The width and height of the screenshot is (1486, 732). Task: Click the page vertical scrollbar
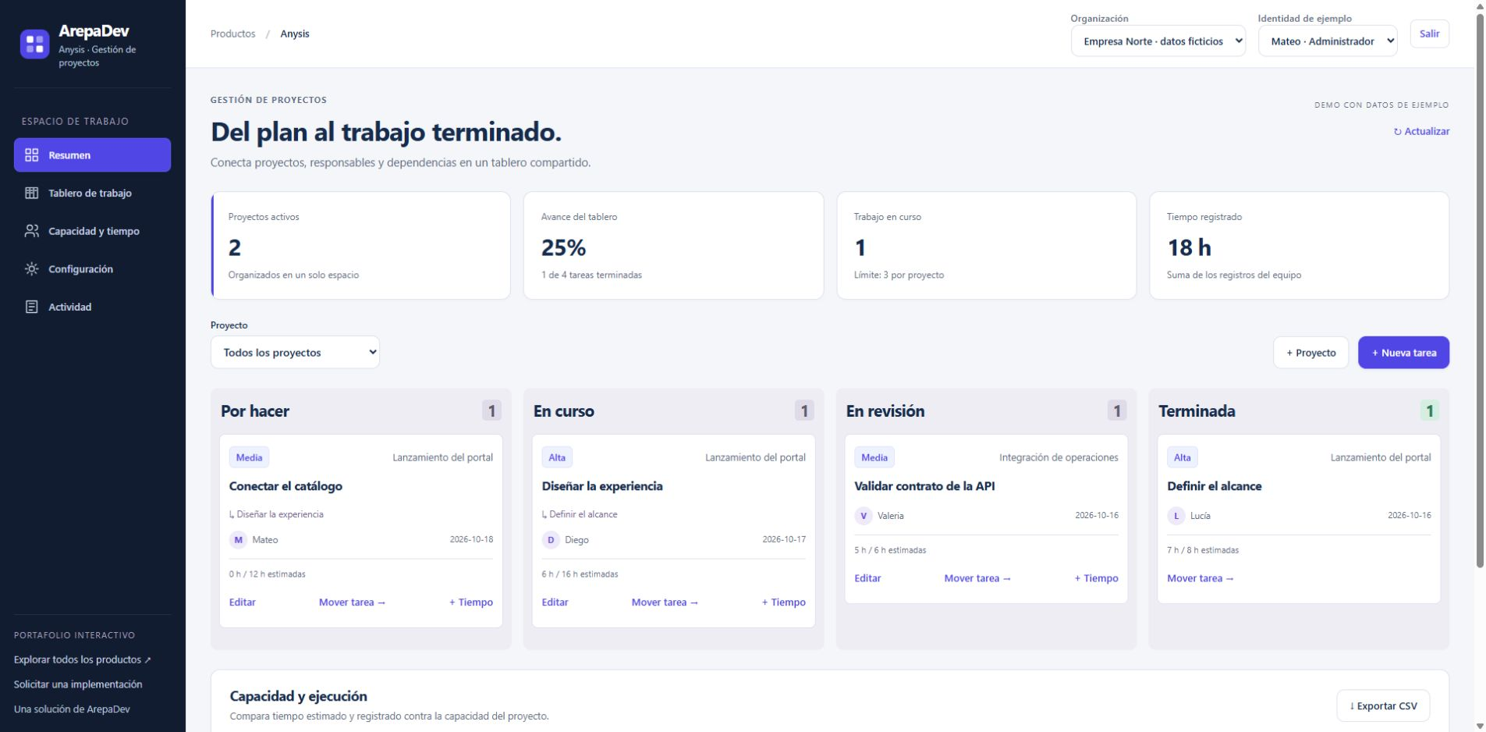click(x=1480, y=289)
